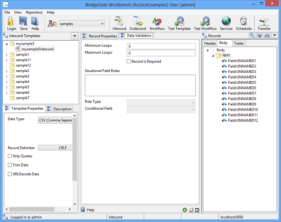The width and height of the screenshot is (281, 222).
Task: Minimize the Help panel
Action: coord(191,210)
